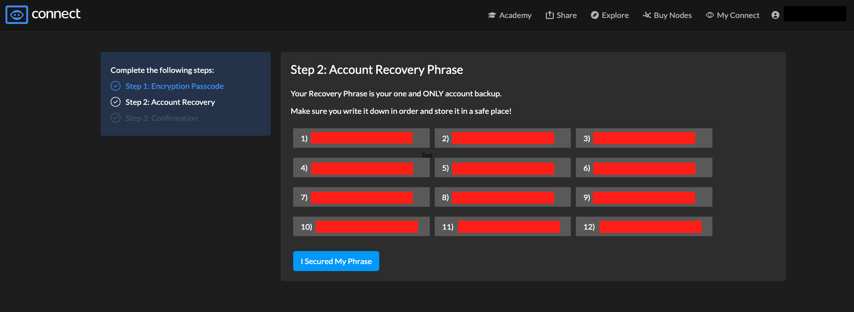Click the Academy graduation cap icon
Viewport: 854px width, 312px height.
click(x=492, y=15)
